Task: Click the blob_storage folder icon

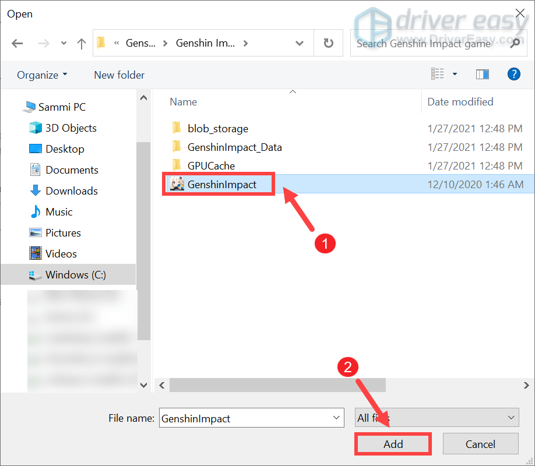Action: click(177, 128)
